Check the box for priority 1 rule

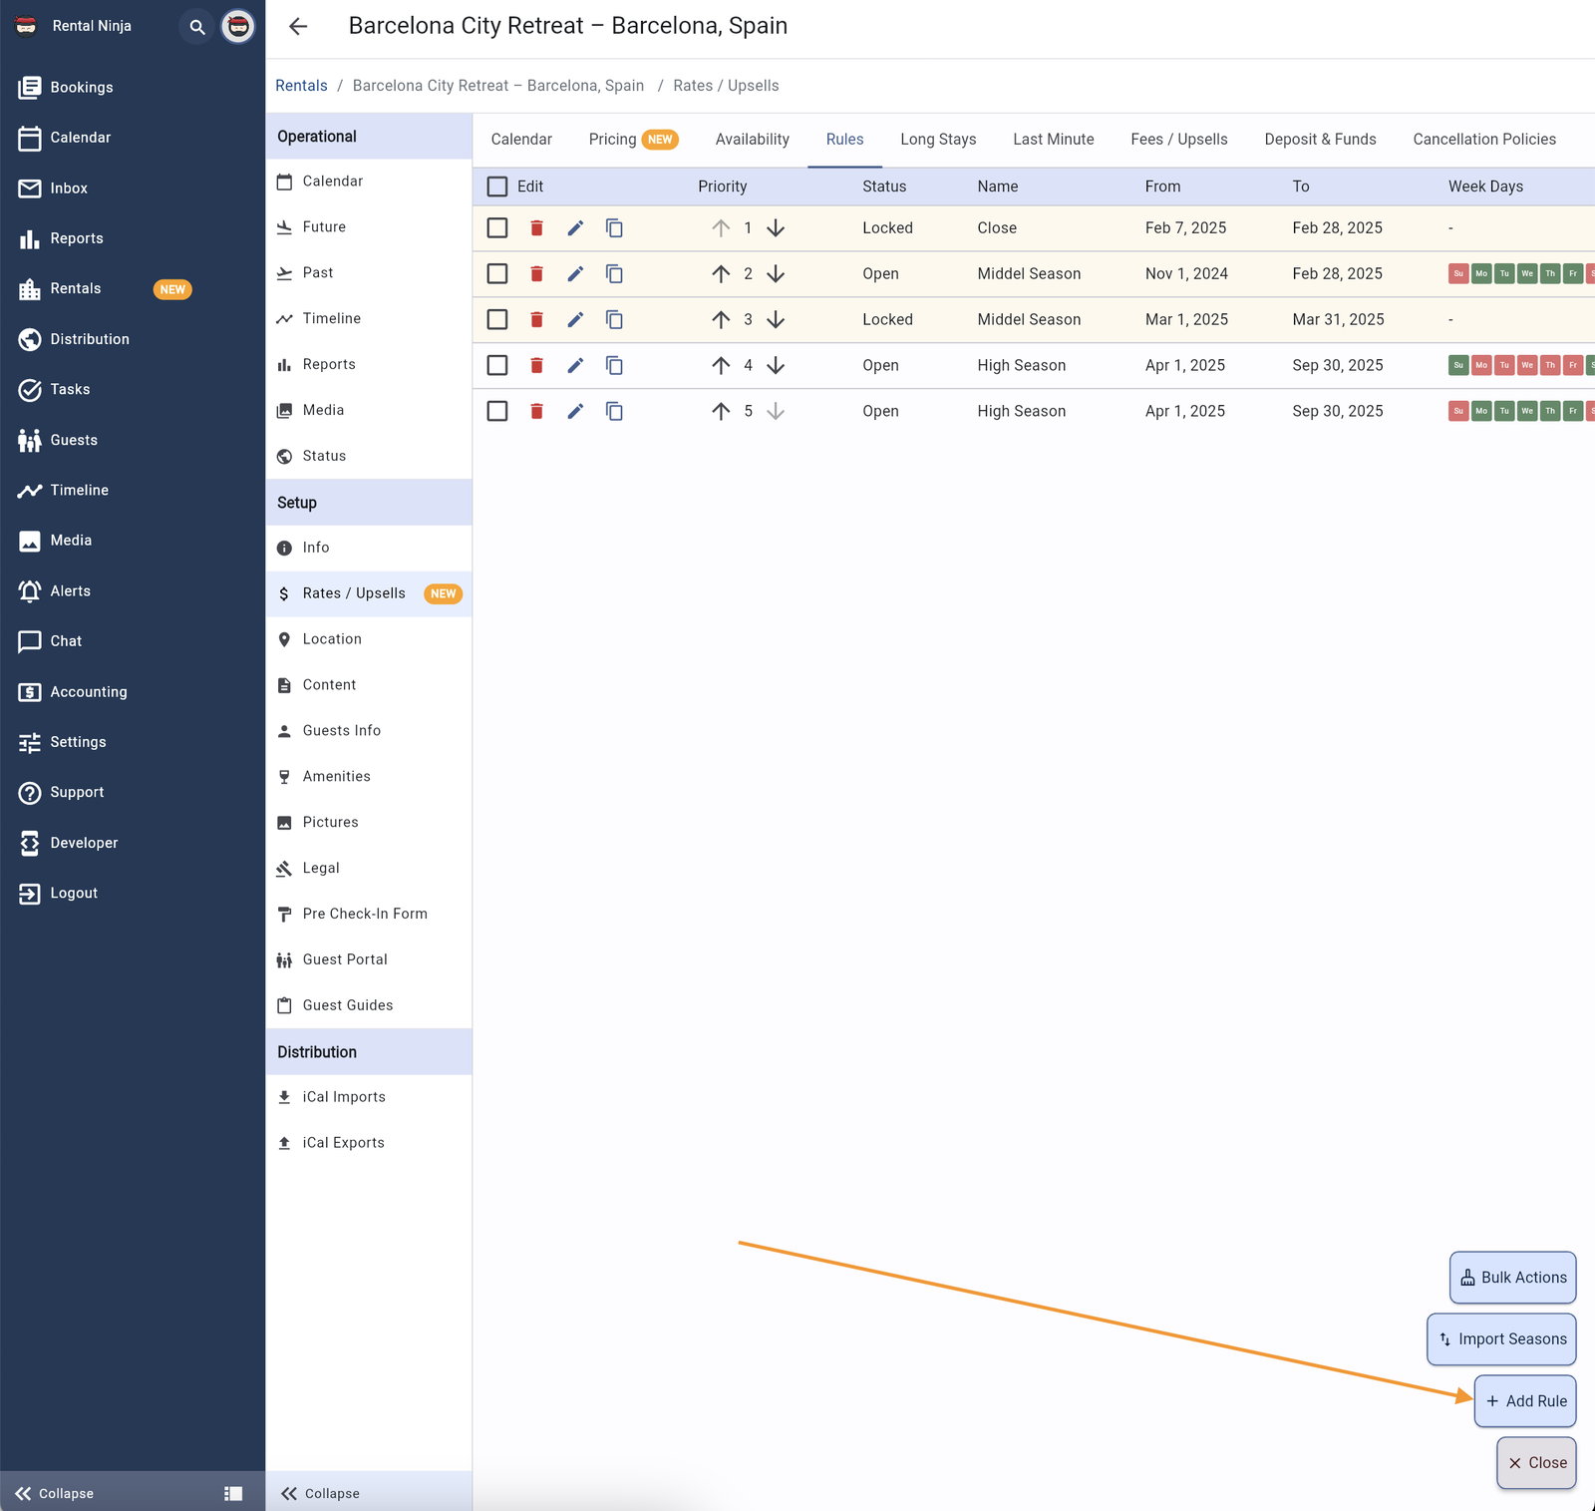pos(497,228)
